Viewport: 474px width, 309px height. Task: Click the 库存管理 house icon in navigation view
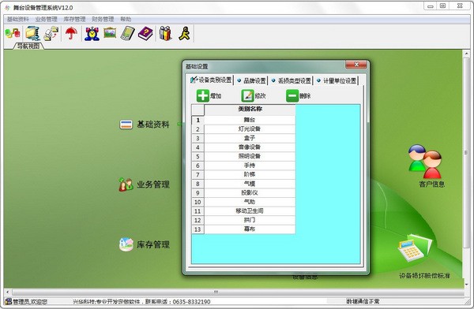126,244
